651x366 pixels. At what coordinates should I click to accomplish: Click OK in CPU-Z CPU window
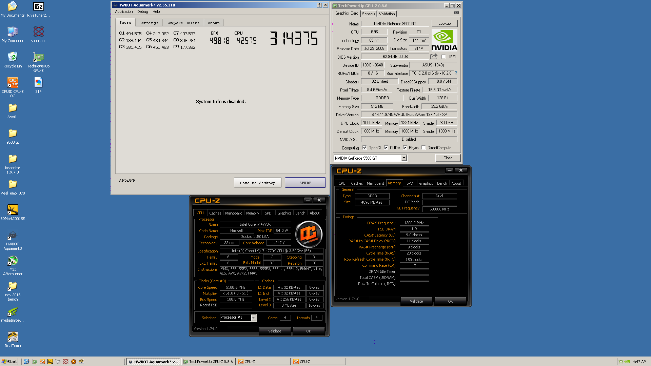tap(309, 331)
